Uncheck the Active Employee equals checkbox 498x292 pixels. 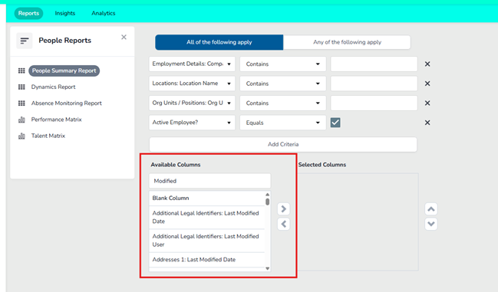point(335,123)
